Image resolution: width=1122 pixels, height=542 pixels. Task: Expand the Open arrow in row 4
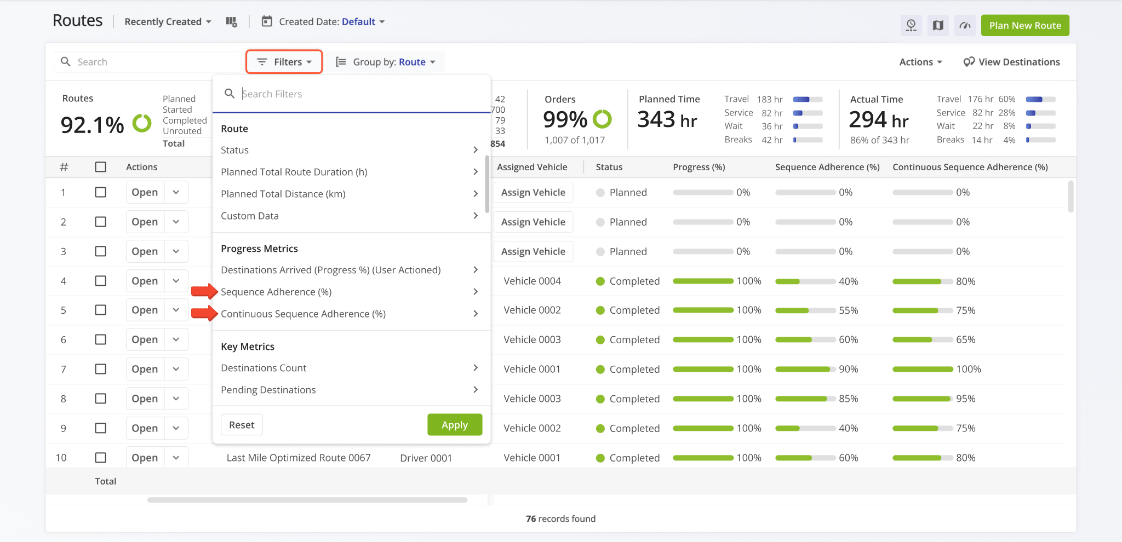(176, 281)
